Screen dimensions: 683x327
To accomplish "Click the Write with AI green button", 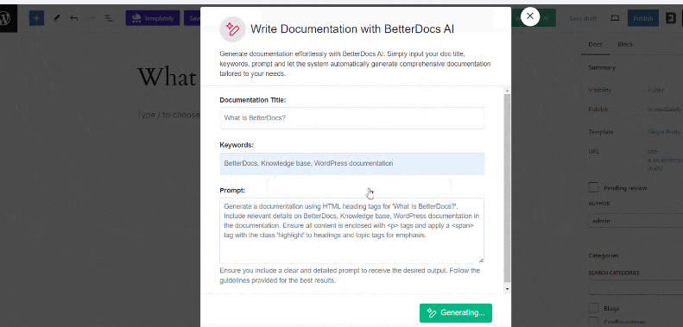I will tap(533, 18).
